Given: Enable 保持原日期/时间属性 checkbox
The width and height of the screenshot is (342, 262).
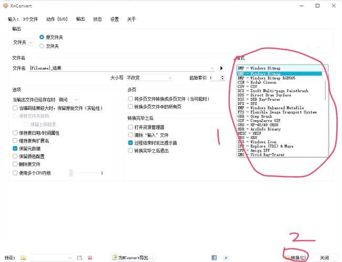Looking at the screenshot, I should [15, 133].
